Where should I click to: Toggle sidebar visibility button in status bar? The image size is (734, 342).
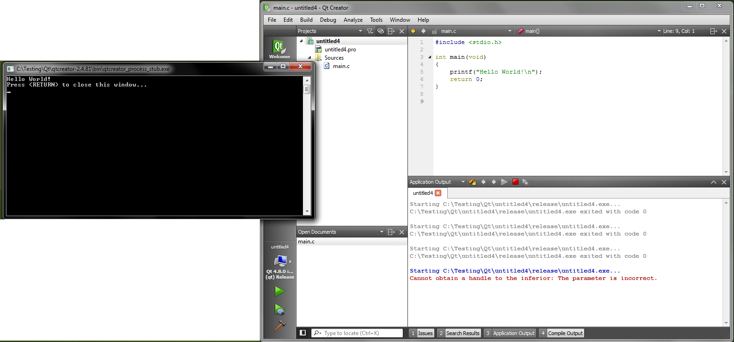[x=302, y=333]
